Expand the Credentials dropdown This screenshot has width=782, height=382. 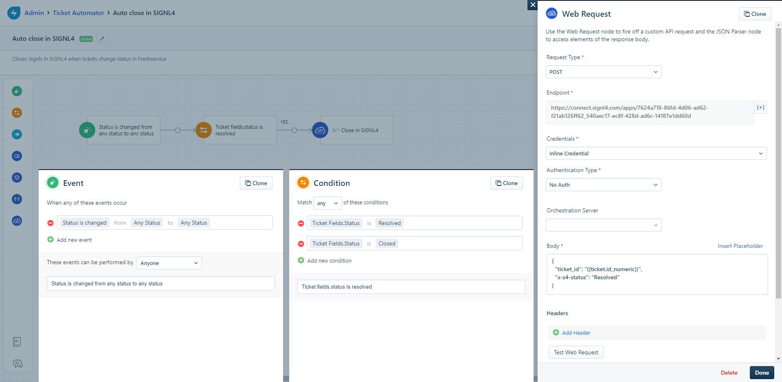pyautogui.click(x=656, y=153)
